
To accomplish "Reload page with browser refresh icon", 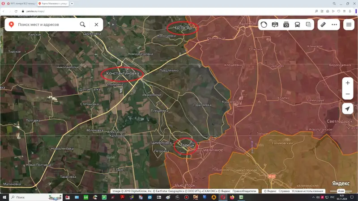I will point(16,11).
